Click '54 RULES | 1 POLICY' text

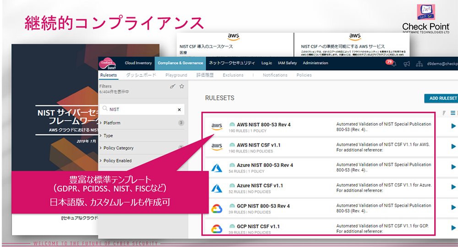pyautogui.click(x=246, y=171)
